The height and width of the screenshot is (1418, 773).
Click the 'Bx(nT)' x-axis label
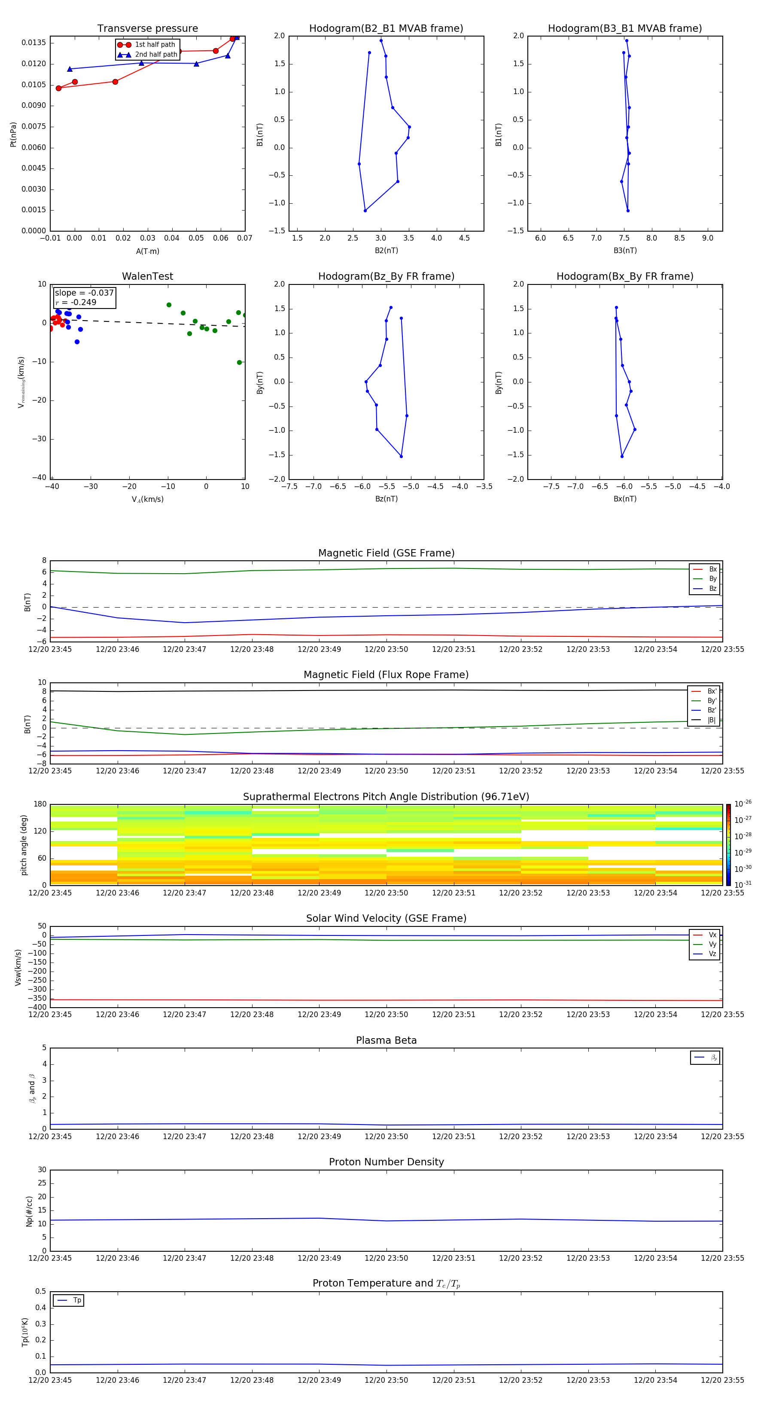coord(625,499)
